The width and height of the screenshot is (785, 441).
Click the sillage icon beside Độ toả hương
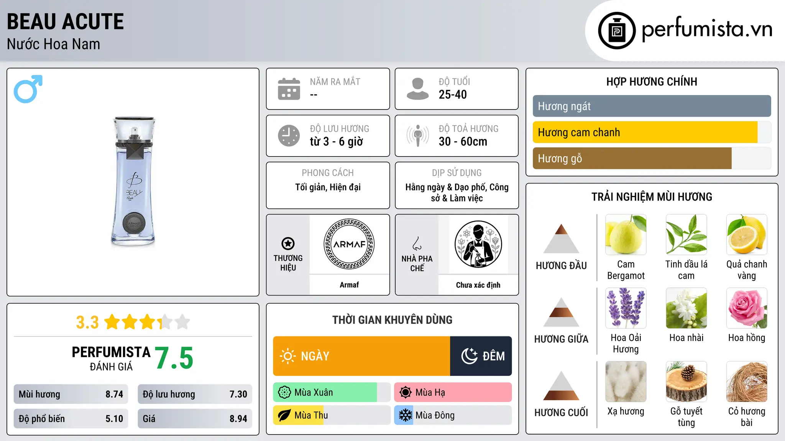[418, 136]
